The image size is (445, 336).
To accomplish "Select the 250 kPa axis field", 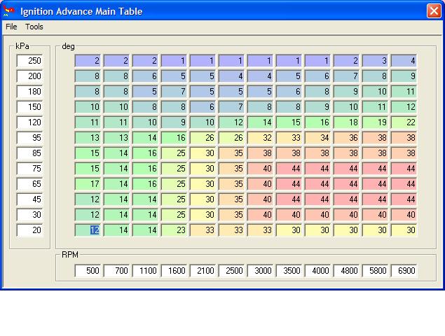I will (30, 61).
